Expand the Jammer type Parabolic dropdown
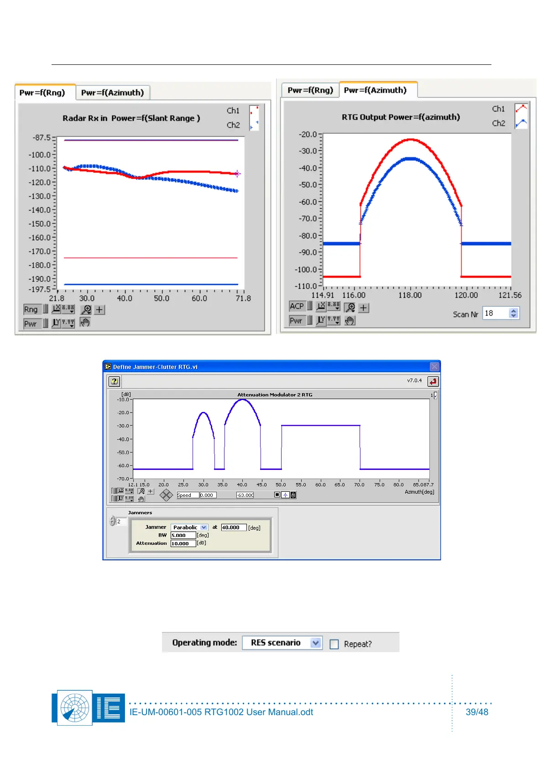The height and width of the screenshot is (769, 543). [x=204, y=527]
